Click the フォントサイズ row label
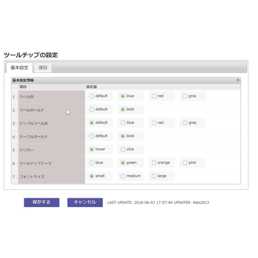 click(32, 177)
